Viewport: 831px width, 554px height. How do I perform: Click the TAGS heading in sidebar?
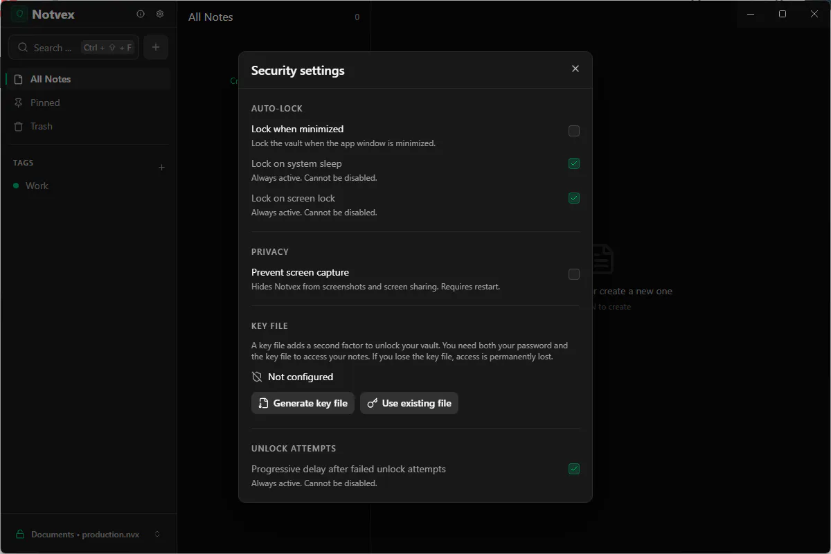click(x=24, y=163)
